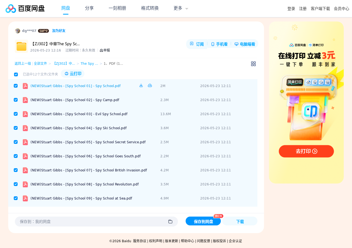
Task: Go back via 返回上一级
Action: pos(23,64)
